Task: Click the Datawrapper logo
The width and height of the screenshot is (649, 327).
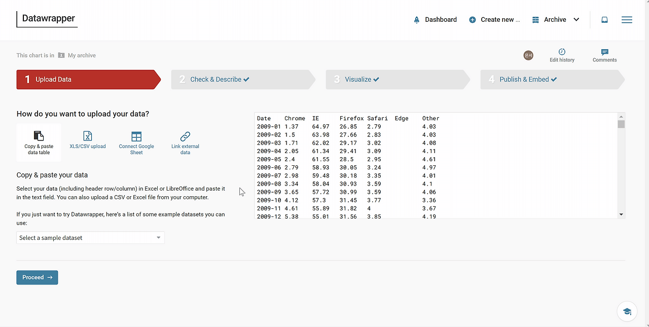Action: [47, 19]
